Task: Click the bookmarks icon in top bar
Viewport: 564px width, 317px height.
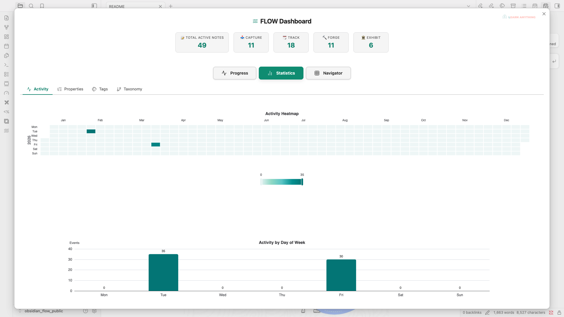Action: tap(42, 6)
